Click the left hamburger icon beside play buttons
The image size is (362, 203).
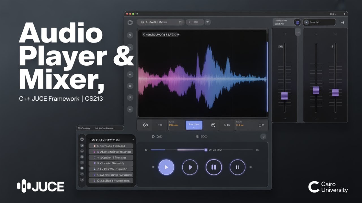coord(153,167)
